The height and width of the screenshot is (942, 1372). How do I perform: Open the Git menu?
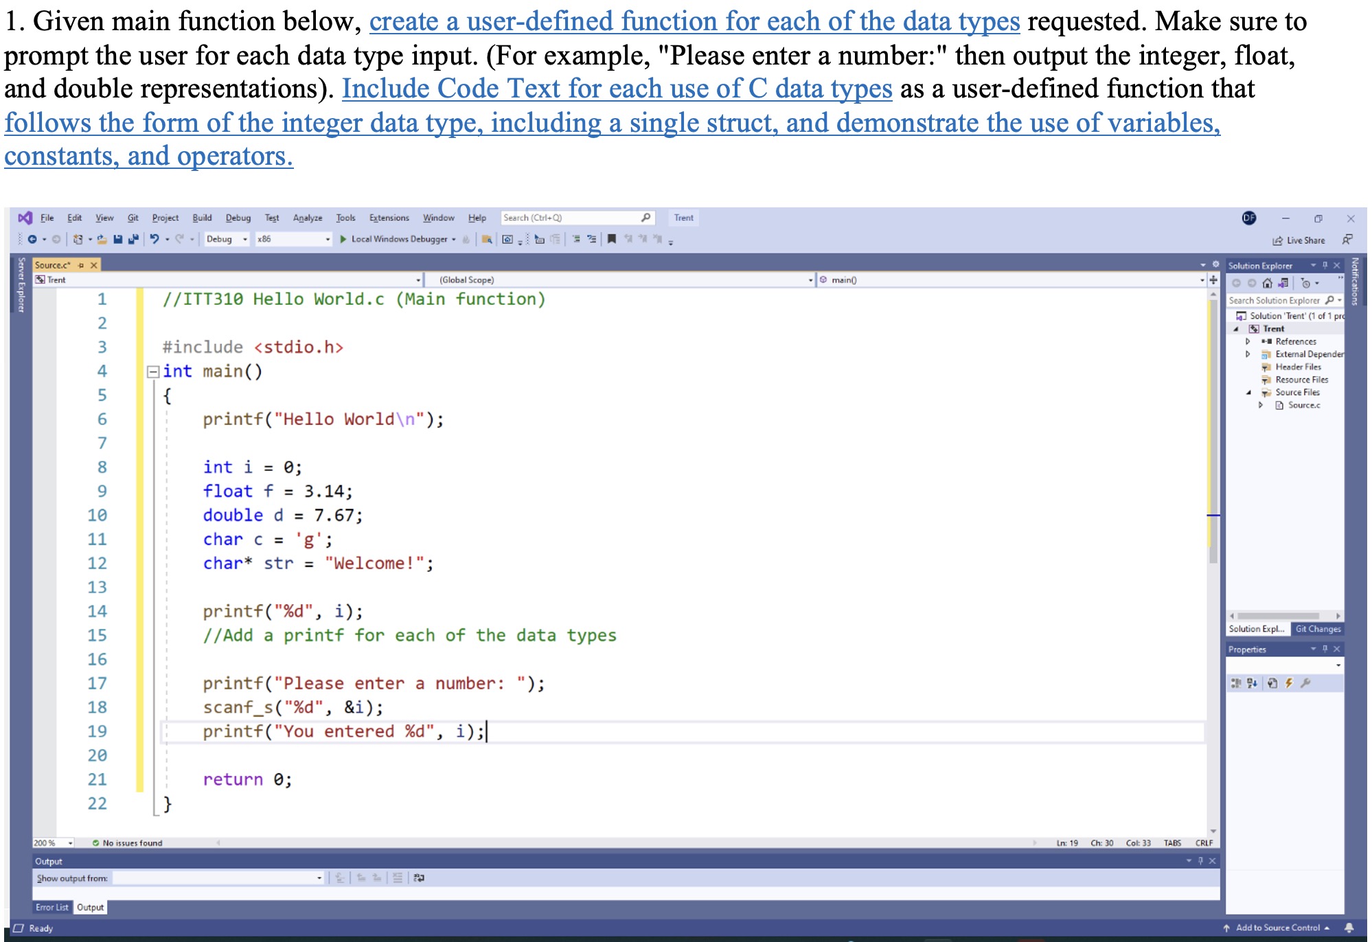133,218
